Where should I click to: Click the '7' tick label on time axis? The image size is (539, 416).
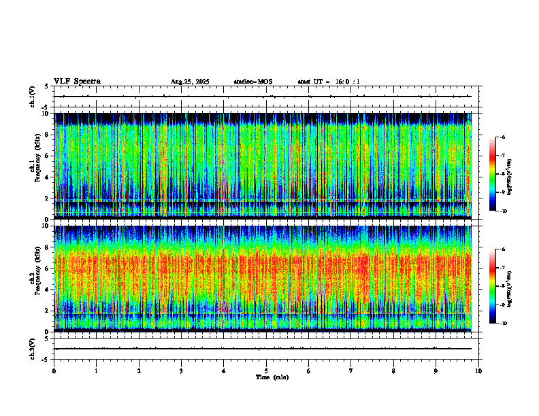[x=351, y=371]
